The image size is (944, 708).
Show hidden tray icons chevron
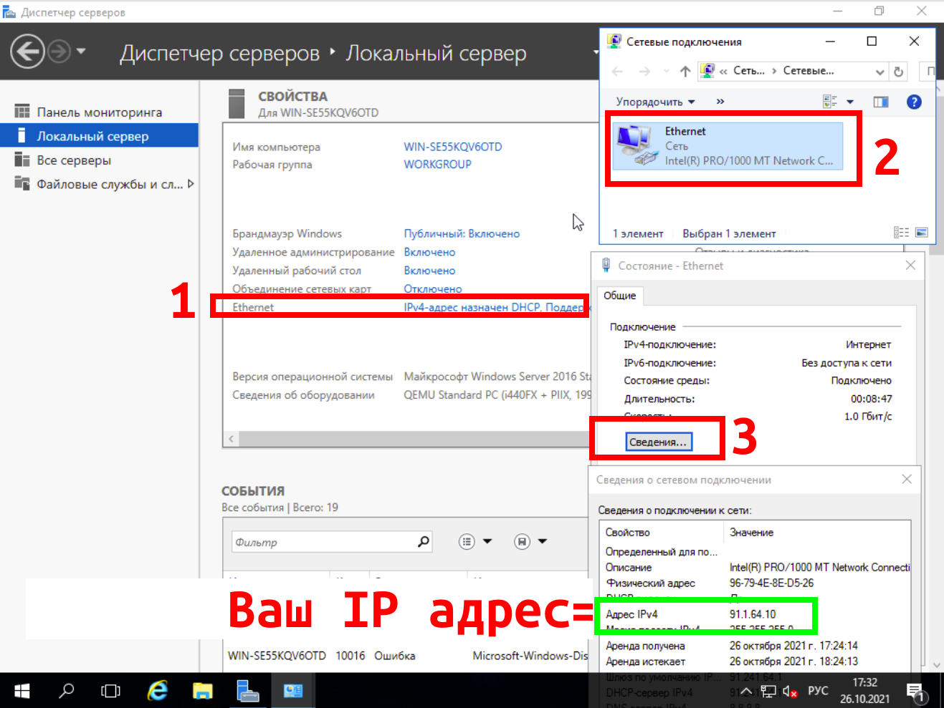point(746,691)
